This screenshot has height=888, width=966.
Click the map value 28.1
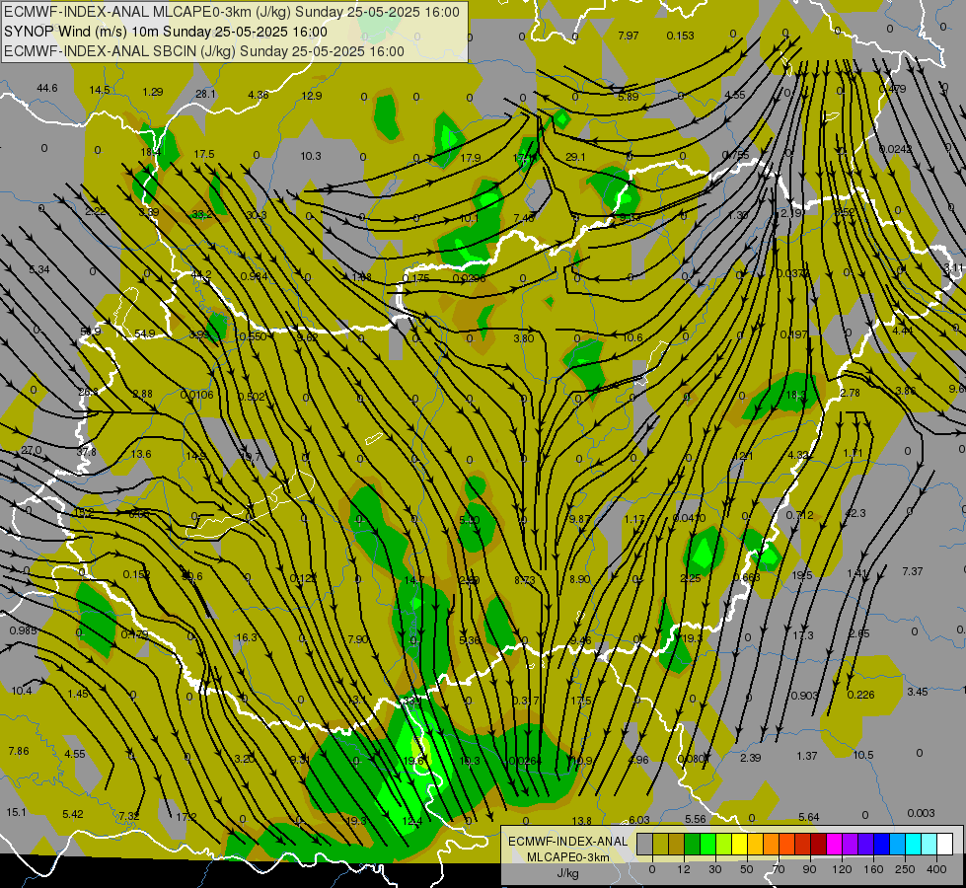(x=206, y=95)
